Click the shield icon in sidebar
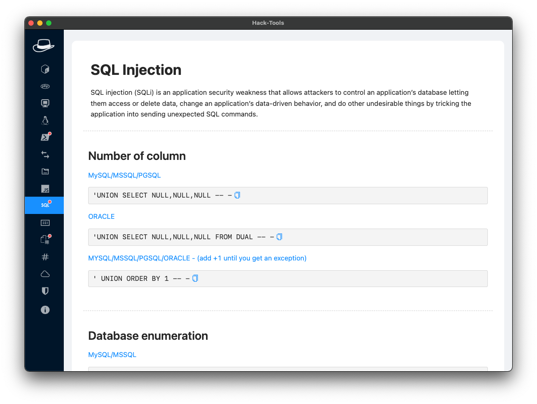This screenshot has width=537, height=404. 45,291
